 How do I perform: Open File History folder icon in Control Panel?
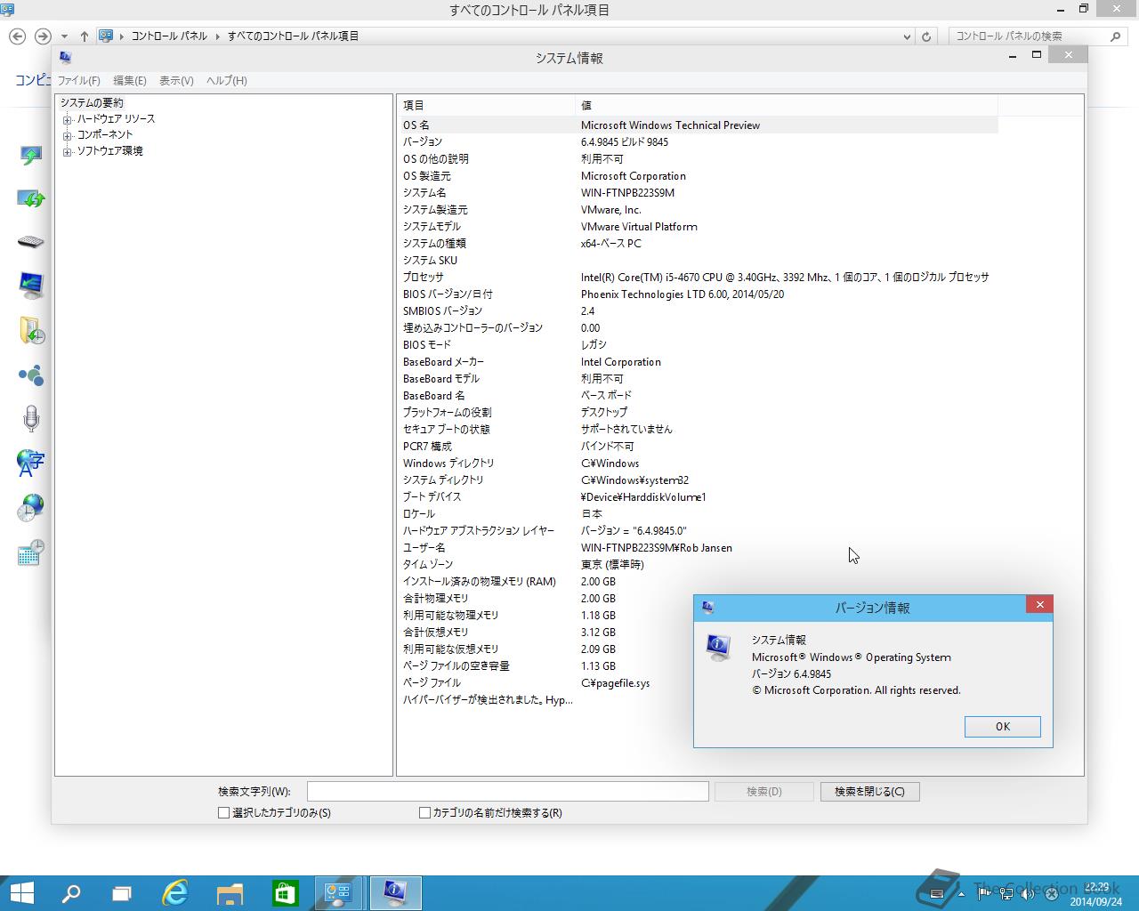31,330
